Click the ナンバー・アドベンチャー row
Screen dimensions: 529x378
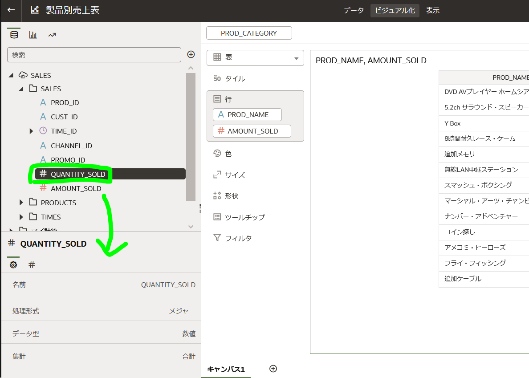pyautogui.click(x=484, y=216)
